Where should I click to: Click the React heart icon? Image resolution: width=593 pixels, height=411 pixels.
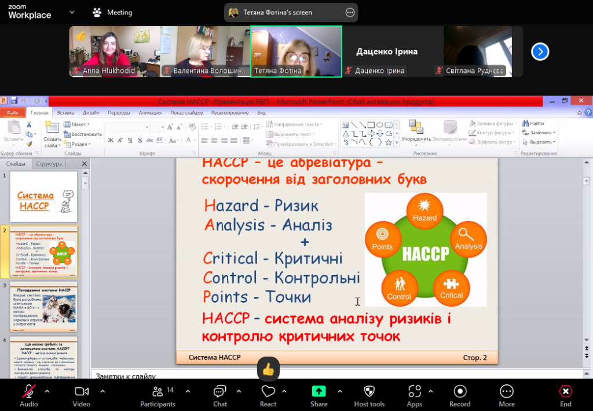[268, 391]
